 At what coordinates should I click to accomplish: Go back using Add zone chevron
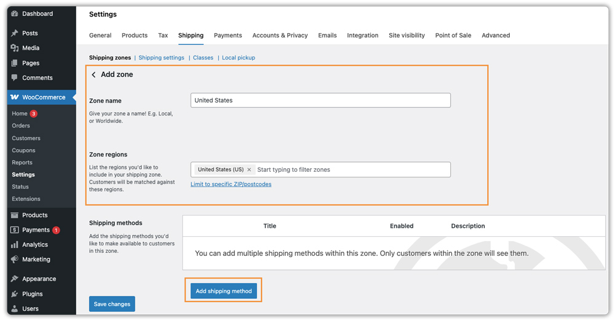tap(93, 74)
